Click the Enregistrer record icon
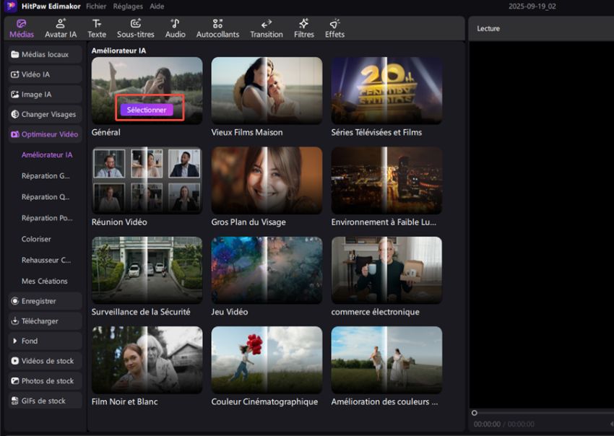This screenshot has height=436, width=614. [x=15, y=301]
